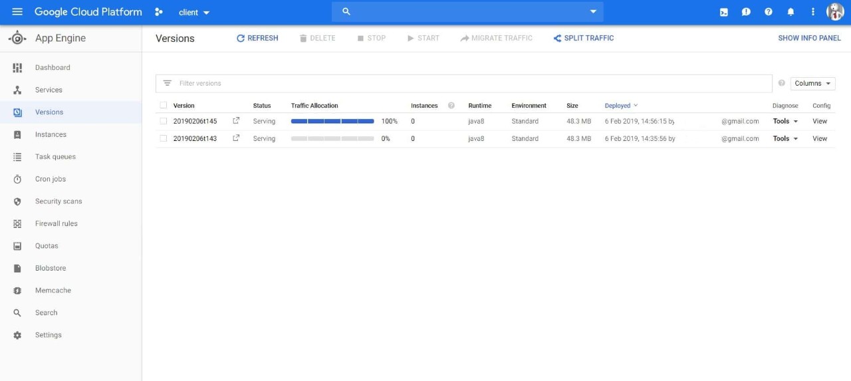The width and height of the screenshot is (851, 381).
Task: Open the hamburger navigation menu
Action: [17, 12]
